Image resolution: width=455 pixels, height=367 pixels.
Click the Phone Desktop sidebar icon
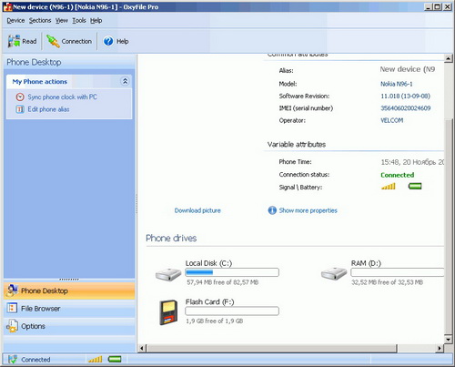[12, 291]
